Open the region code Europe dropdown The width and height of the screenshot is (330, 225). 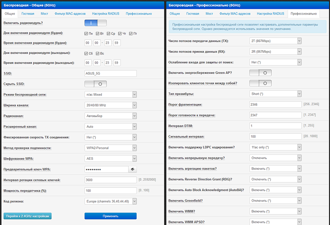(111, 201)
